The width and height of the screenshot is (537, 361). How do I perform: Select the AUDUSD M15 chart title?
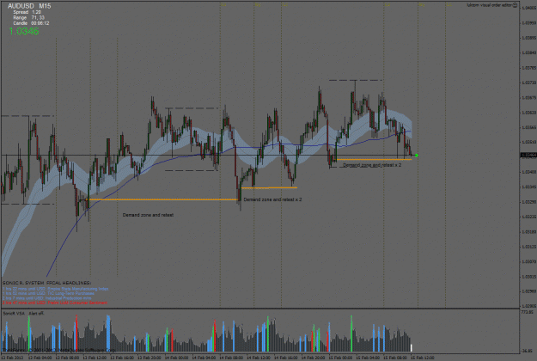[29, 6]
